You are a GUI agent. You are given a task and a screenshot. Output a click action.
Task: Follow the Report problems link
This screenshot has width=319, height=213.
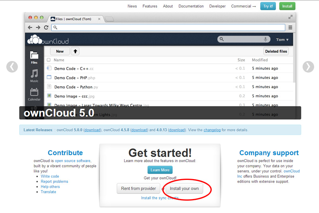[x=54, y=181]
